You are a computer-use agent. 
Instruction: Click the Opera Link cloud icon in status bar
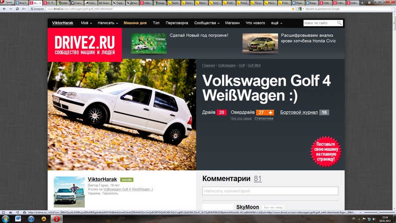(10, 212)
